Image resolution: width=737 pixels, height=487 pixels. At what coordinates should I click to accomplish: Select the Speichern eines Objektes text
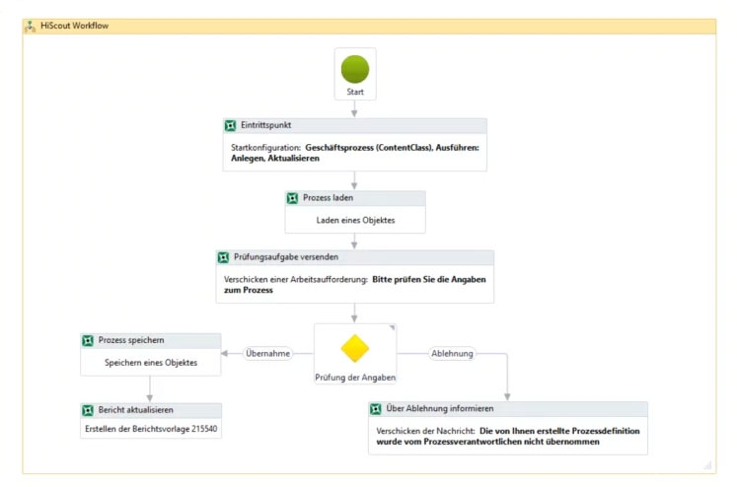(x=151, y=363)
